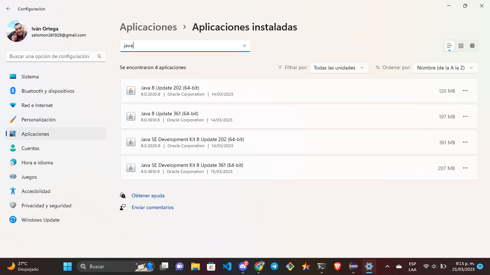Open Telegram from the taskbar
This screenshot has height=275, width=490.
point(274,266)
